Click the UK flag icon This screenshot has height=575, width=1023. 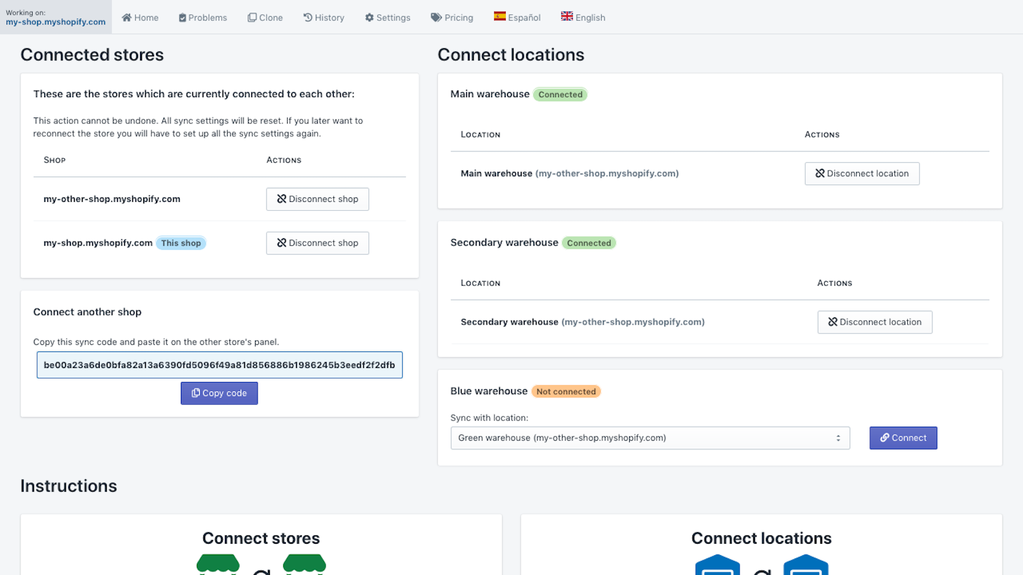566,16
